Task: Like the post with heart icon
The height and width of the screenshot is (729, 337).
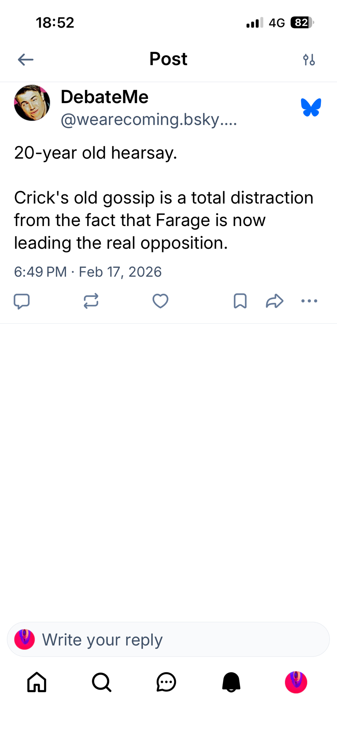Action: (160, 301)
